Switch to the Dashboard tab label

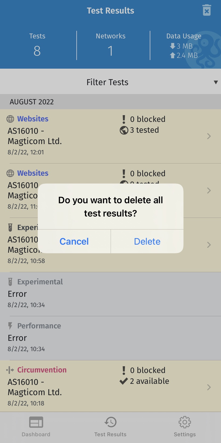36,434
